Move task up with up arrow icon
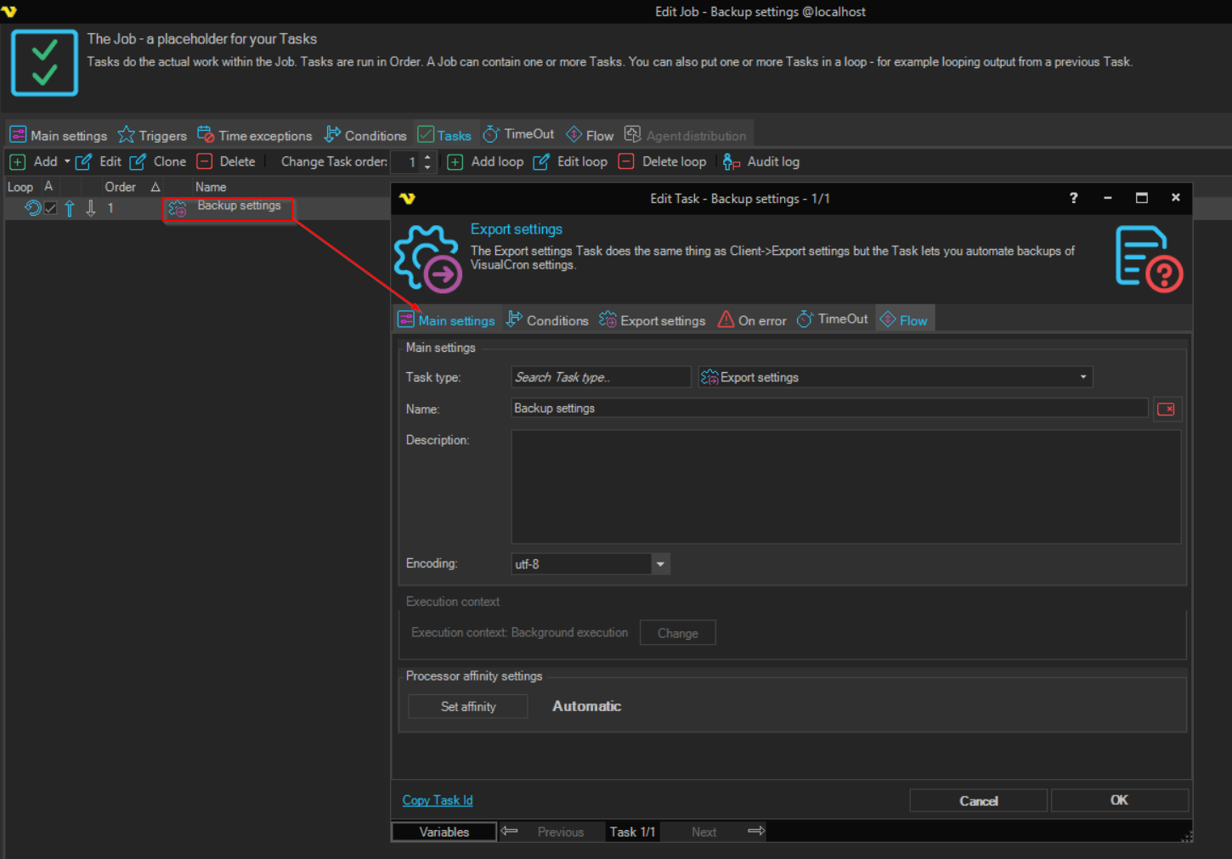The image size is (1232, 859). tap(70, 208)
